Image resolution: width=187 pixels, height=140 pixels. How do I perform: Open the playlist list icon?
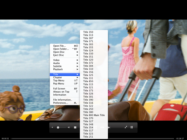[x=131, y=127]
